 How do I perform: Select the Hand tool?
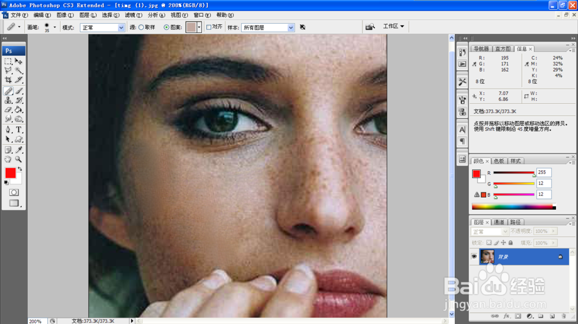point(8,159)
